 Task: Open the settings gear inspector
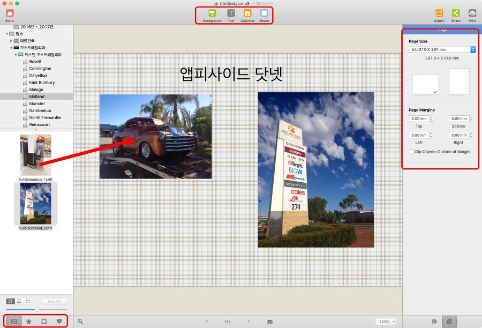coord(434,321)
